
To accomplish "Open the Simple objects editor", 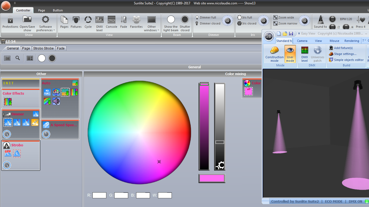I will coord(346,60).
